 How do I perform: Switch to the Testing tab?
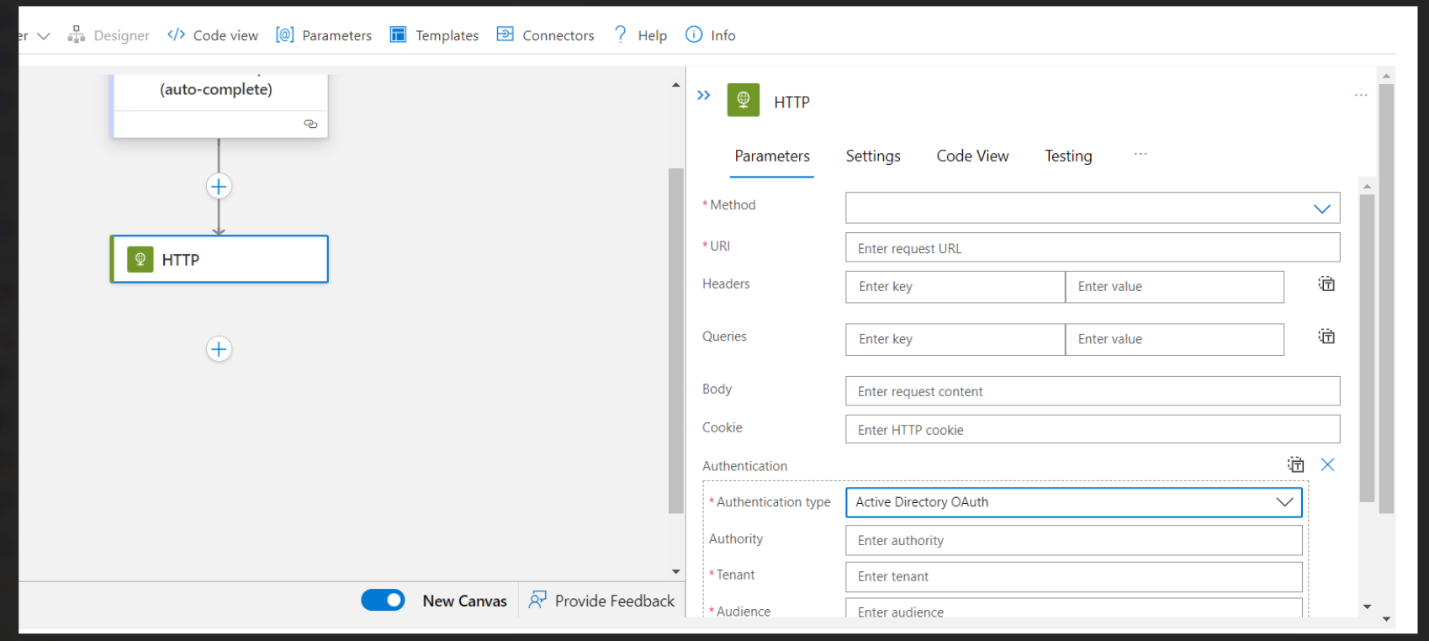click(x=1068, y=156)
